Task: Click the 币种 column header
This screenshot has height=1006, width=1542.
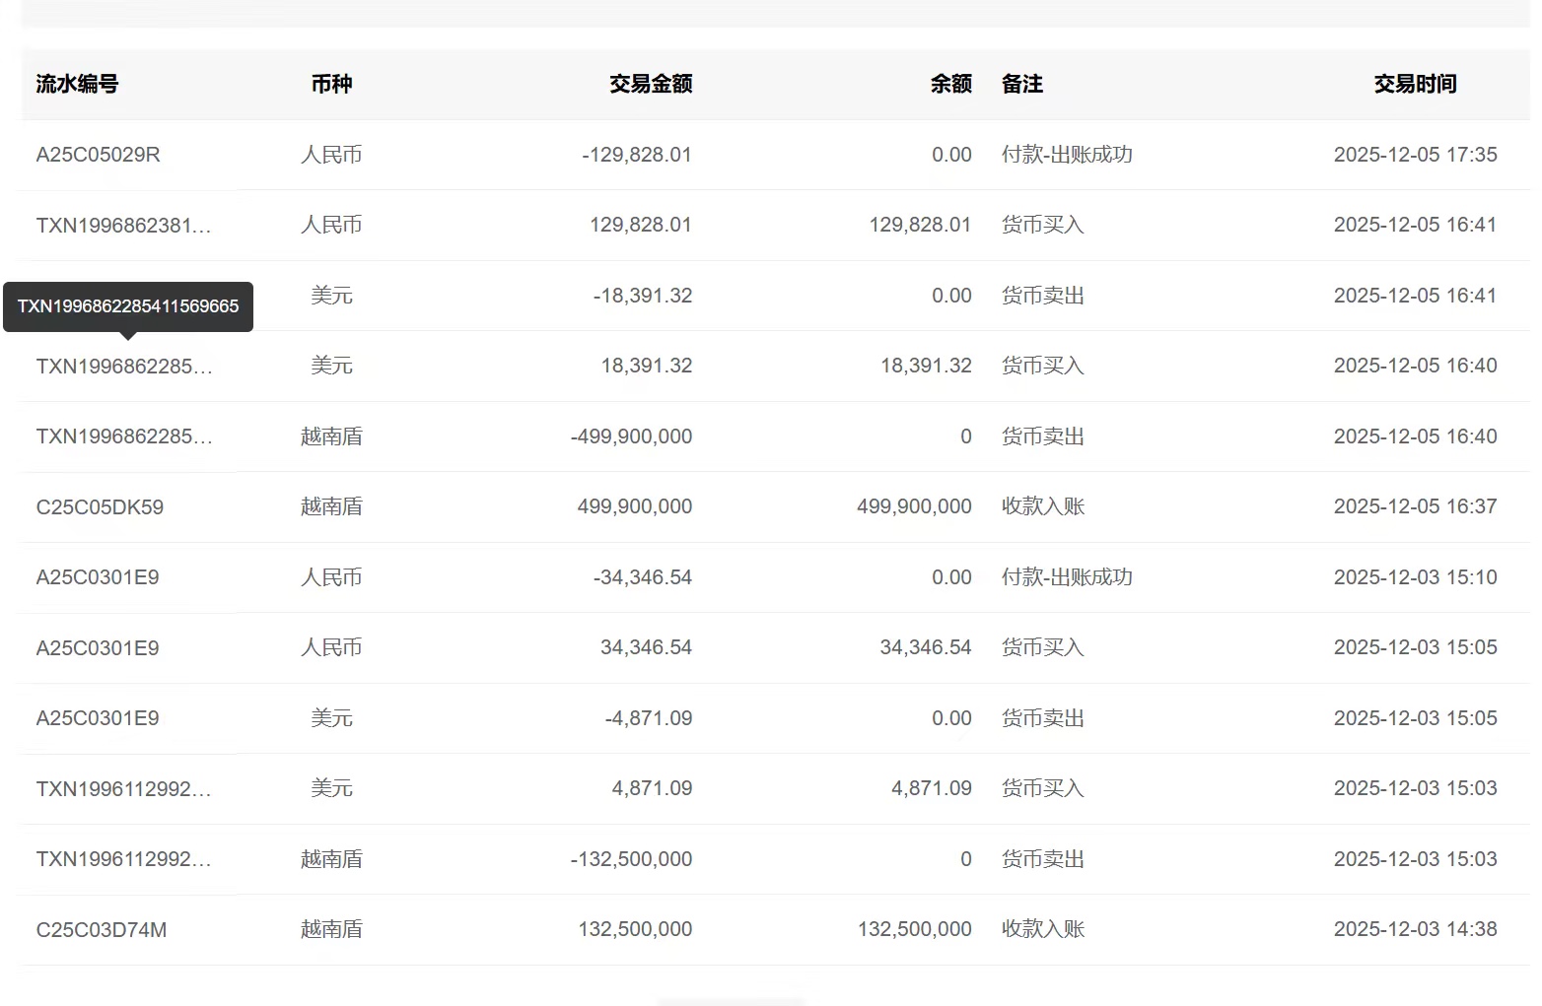Action: [331, 85]
